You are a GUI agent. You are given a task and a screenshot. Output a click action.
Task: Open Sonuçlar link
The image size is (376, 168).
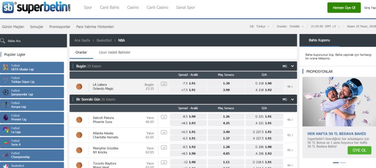(x=37, y=27)
